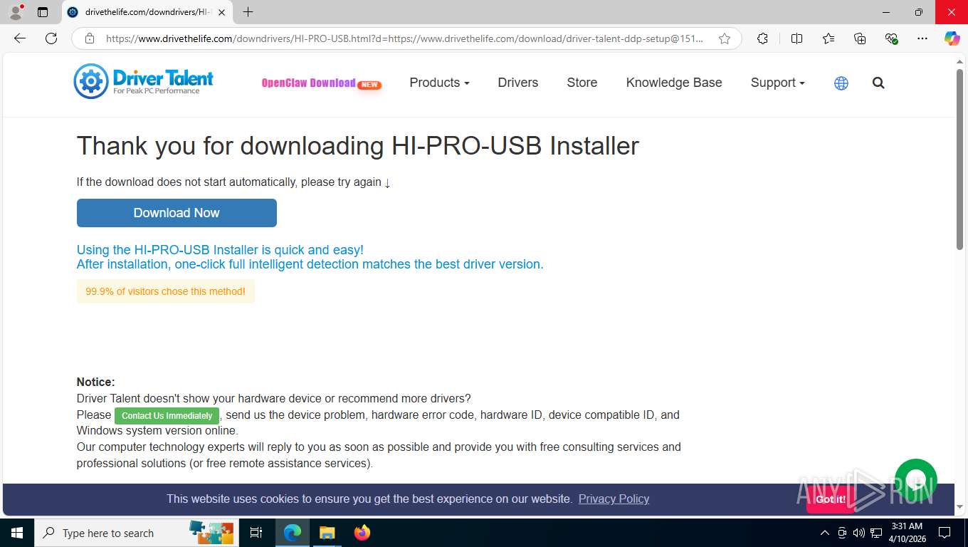Open the network tray icon
The width and height of the screenshot is (968, 547).
[876, 533]
